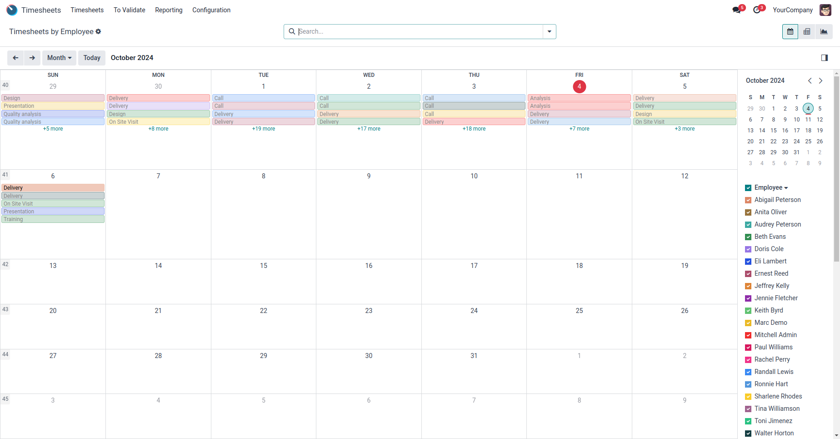
Task: Click the calendar view icon
Action: 790,31
